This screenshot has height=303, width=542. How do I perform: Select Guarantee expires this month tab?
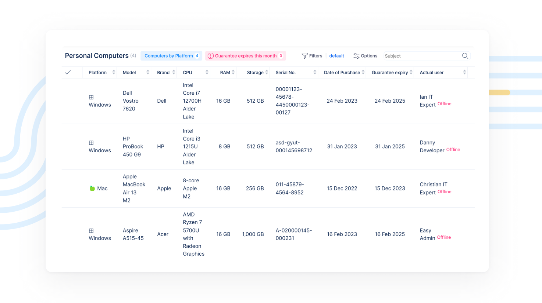tap(245, 56)
